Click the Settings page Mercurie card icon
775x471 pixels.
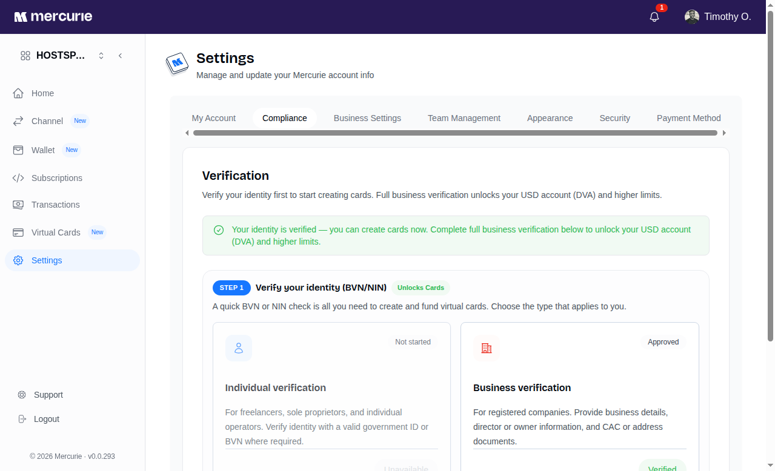tap(178, 64)
